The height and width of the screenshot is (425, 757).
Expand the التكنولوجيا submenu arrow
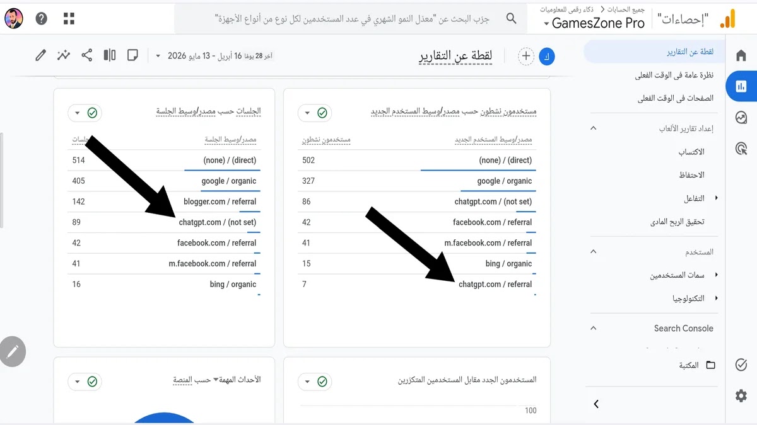pyautogui.click(x=716, y=298)
